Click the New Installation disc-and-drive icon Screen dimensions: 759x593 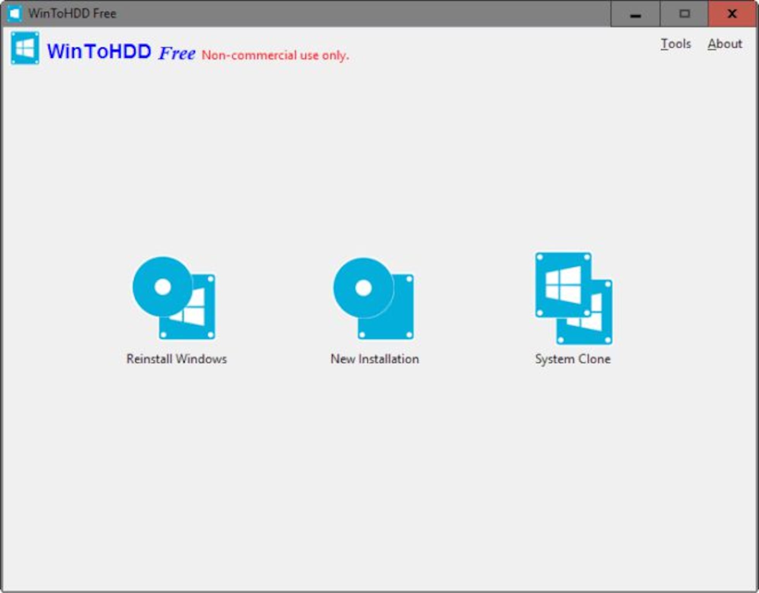(374, 299)
